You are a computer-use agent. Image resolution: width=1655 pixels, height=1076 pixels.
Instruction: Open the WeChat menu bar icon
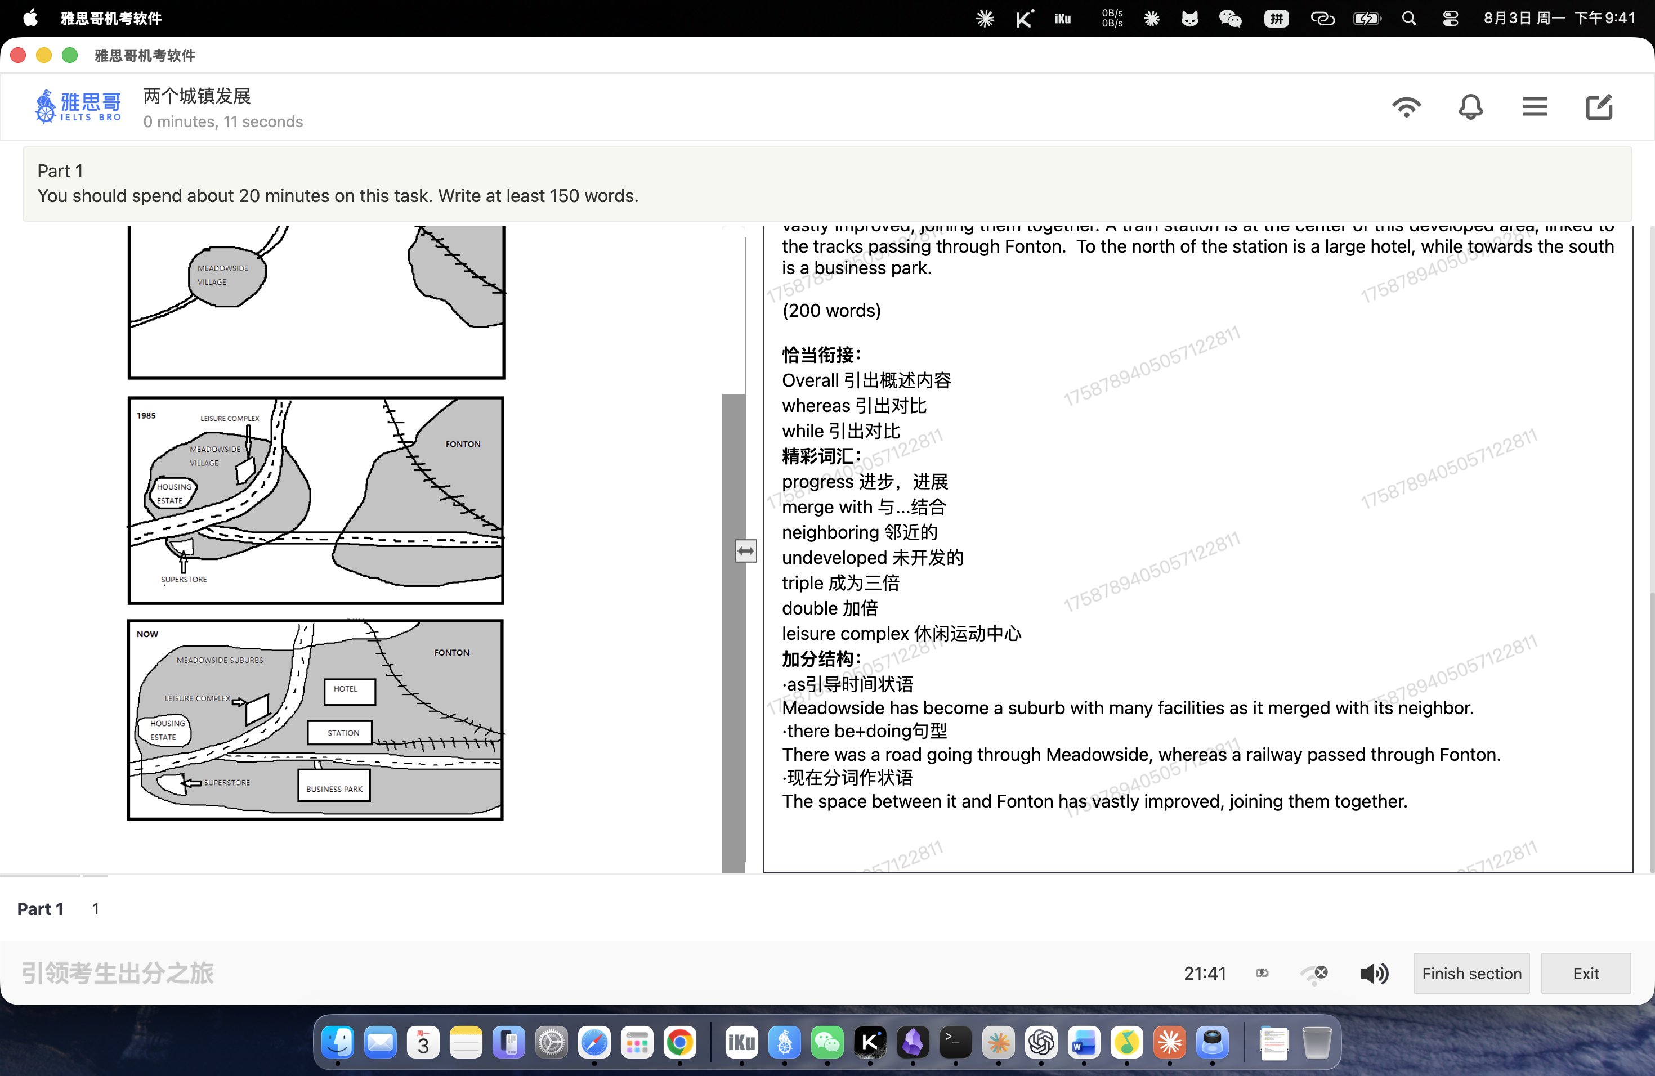[1229, 19]
